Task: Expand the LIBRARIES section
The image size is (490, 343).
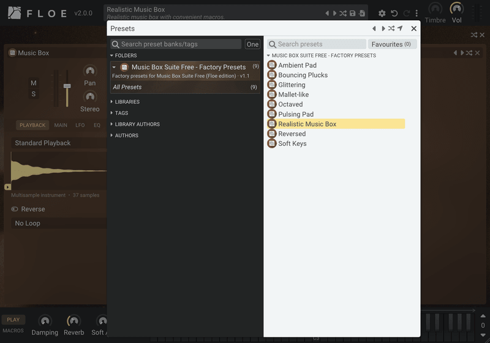Action: click(x=125, y=102)
